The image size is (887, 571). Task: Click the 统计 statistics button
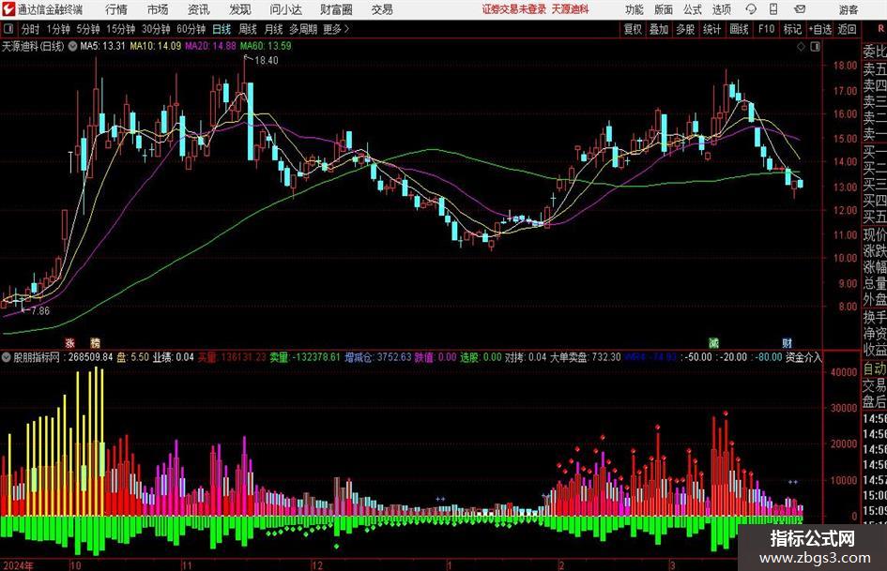(711, 29)
